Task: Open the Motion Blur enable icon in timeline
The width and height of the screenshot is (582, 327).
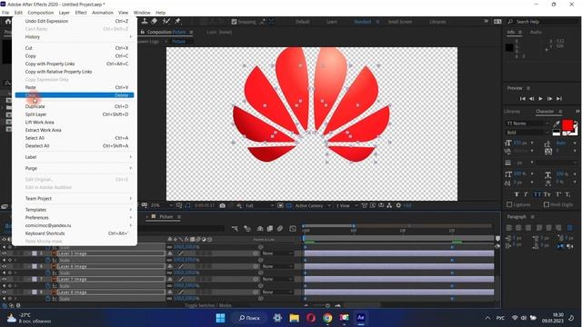Action: point(280,228)
